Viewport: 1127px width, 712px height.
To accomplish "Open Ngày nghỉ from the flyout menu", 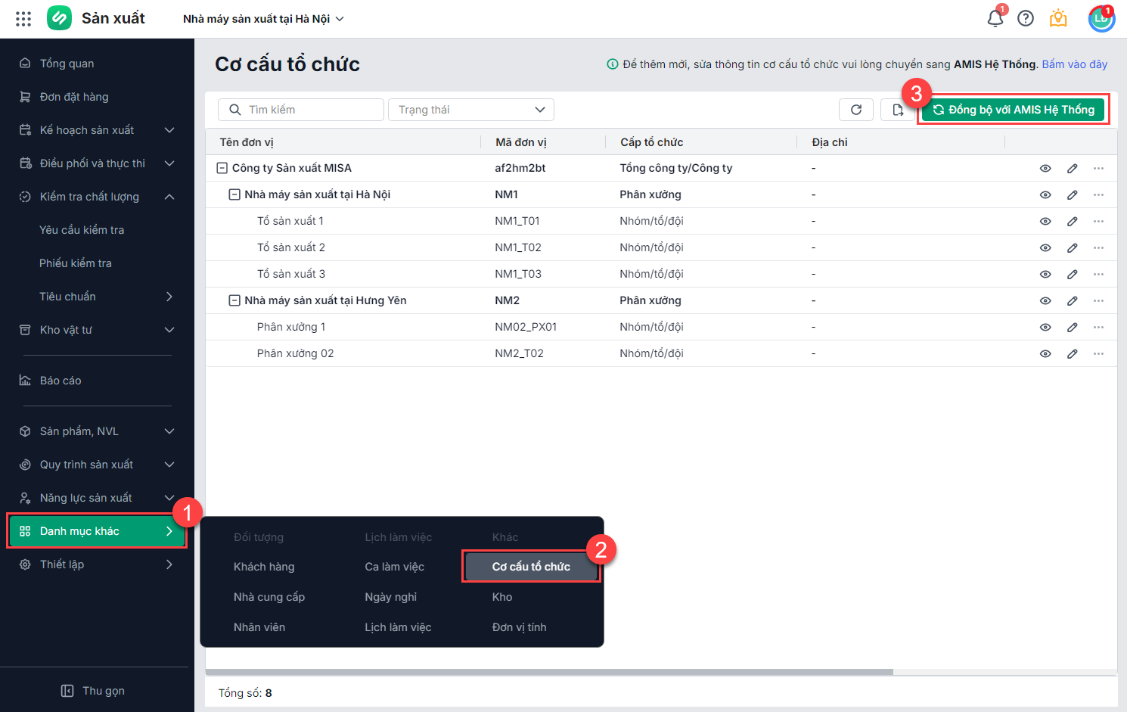I will click(390, 597).
